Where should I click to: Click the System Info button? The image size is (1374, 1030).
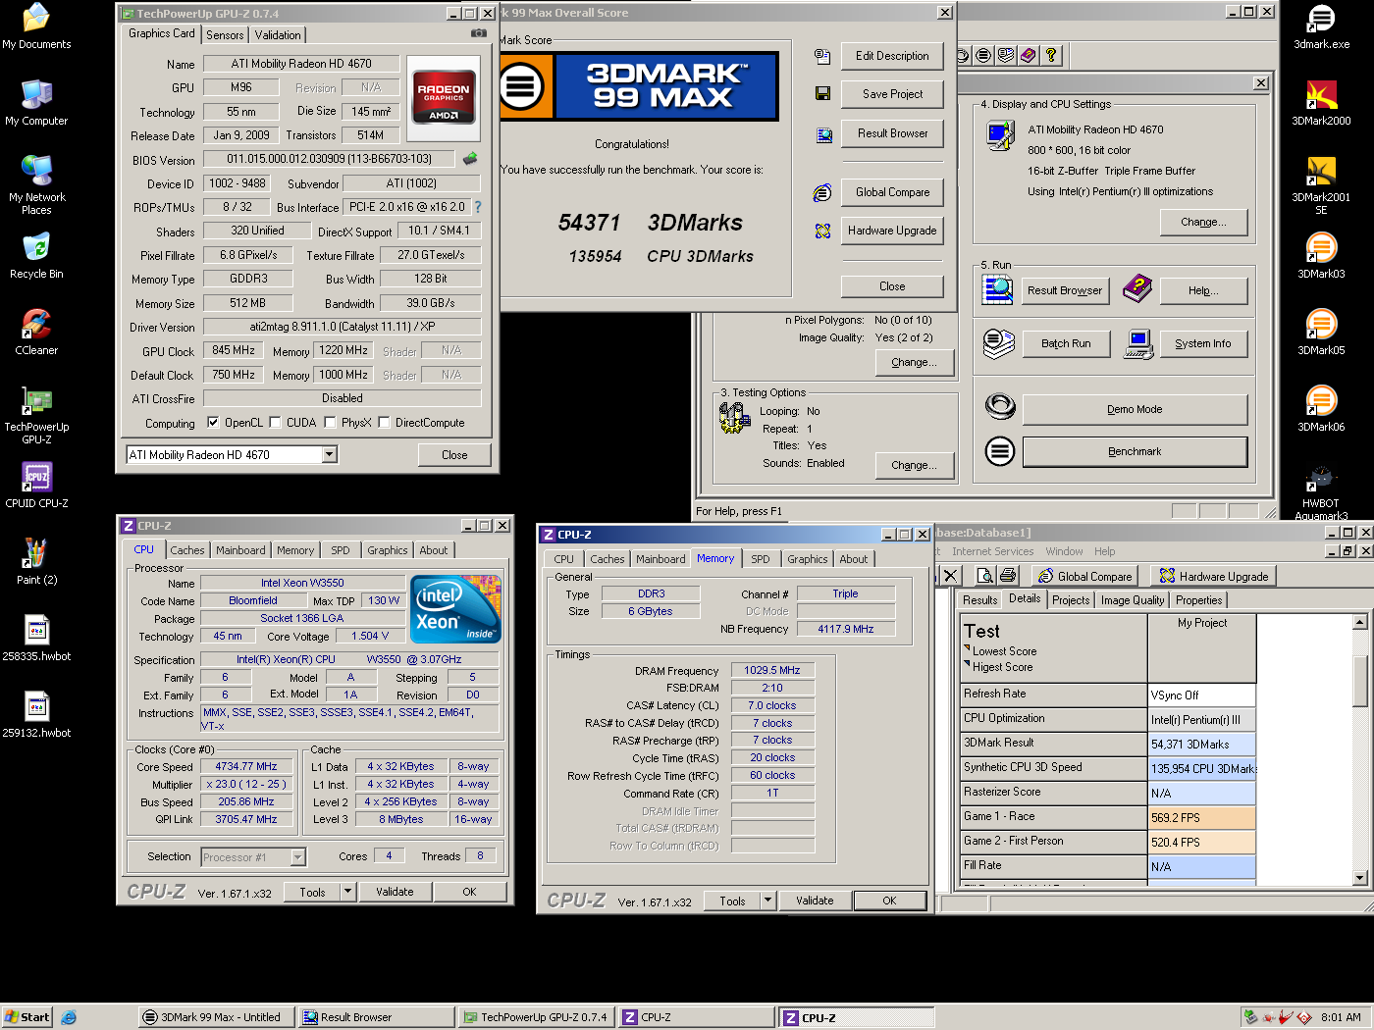1203,343
